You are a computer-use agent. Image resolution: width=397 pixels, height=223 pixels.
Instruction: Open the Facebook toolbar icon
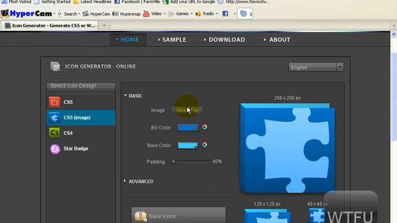(x=225, y=14)
